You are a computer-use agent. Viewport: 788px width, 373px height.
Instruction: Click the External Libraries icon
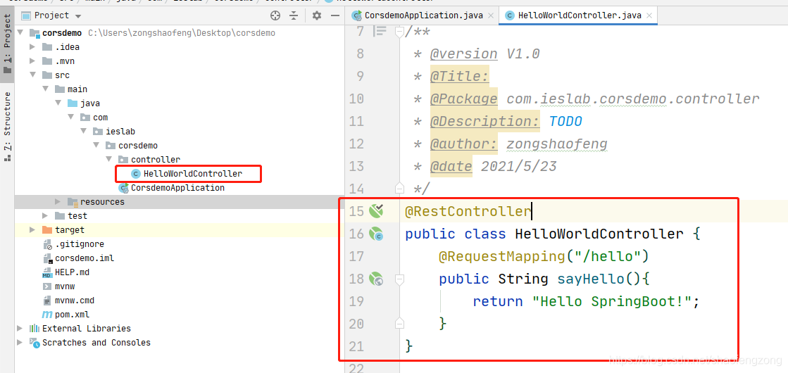(x=35, y=329)
